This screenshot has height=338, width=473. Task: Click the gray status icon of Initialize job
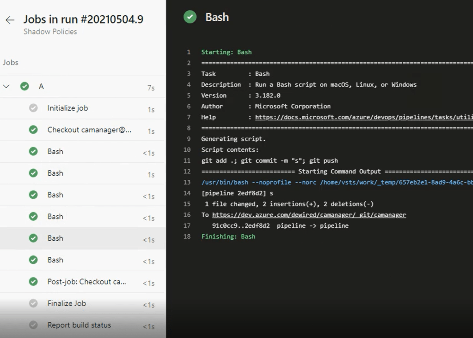click(33, 108)
